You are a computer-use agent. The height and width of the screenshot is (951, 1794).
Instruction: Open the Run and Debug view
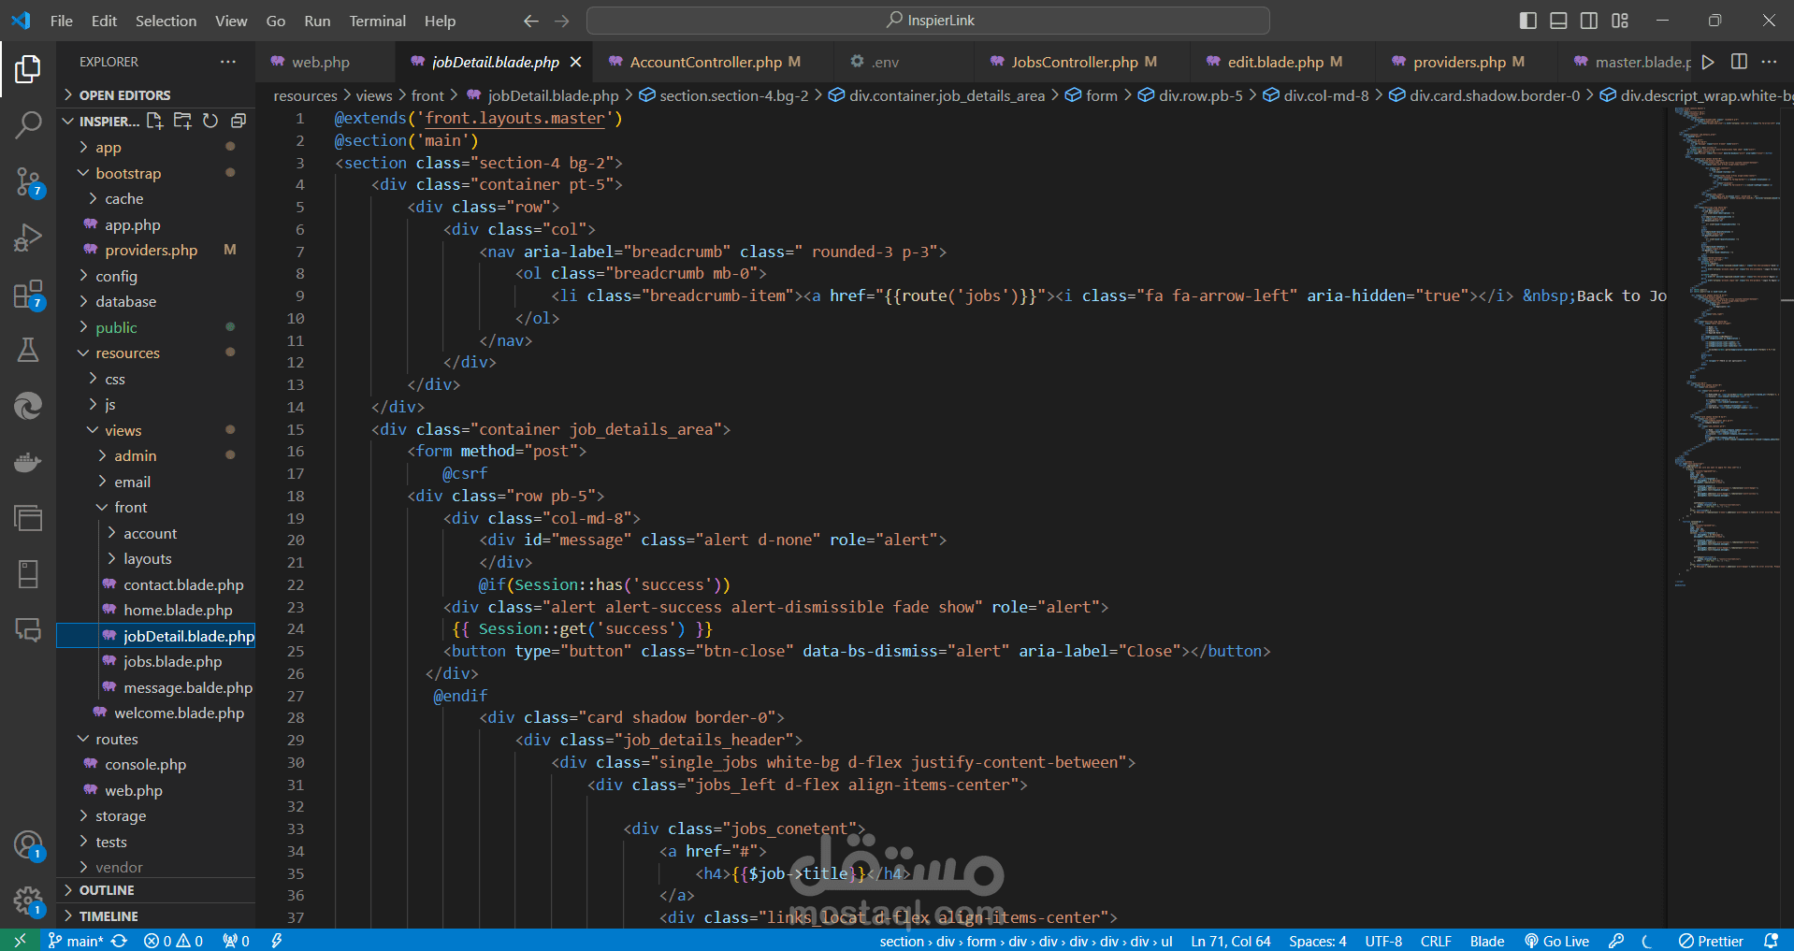tap(28, 238)
